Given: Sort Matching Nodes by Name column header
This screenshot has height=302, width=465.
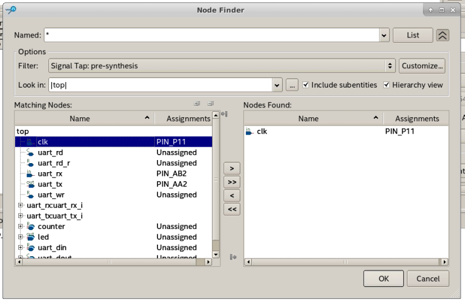Looking at the screenshot, I should pos(80,118).
